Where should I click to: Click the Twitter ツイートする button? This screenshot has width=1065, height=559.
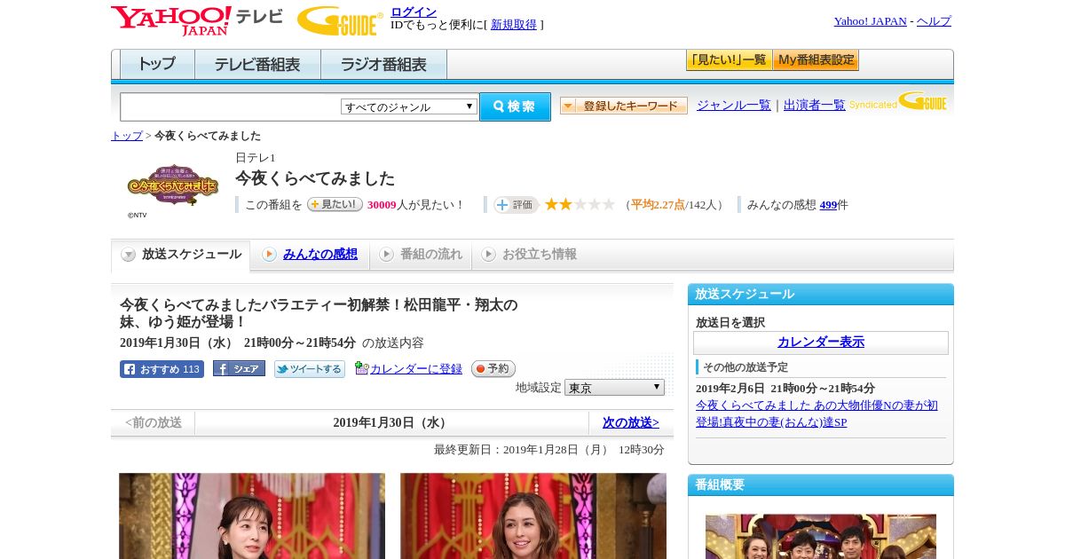[x=310, y=369]
